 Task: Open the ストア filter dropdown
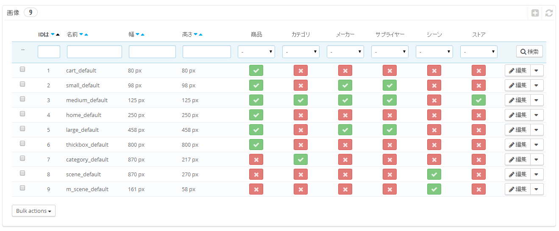(x=478, y=52)
